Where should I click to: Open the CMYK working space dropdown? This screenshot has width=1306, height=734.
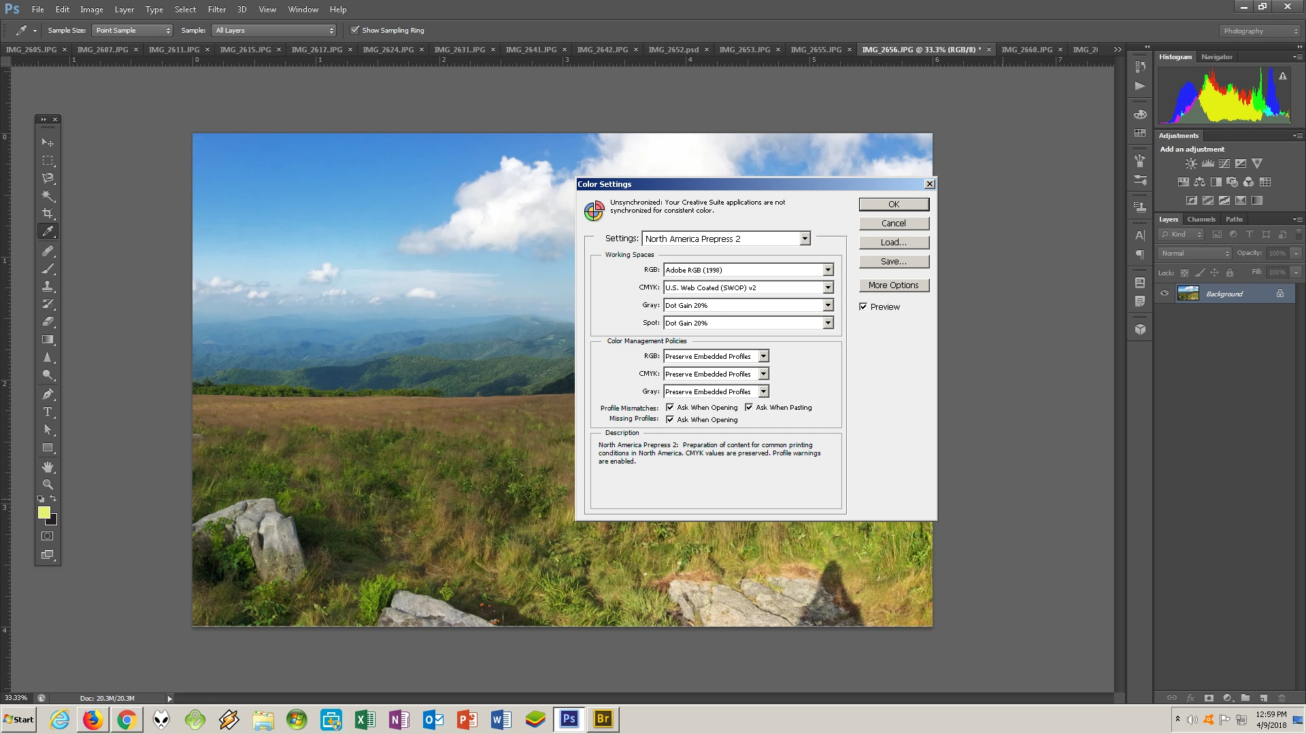[828, 287]
